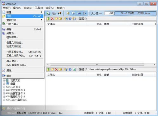Click the local path field showing My ISO Files
The image size is (158, 116).
click(x=121, y=70)
